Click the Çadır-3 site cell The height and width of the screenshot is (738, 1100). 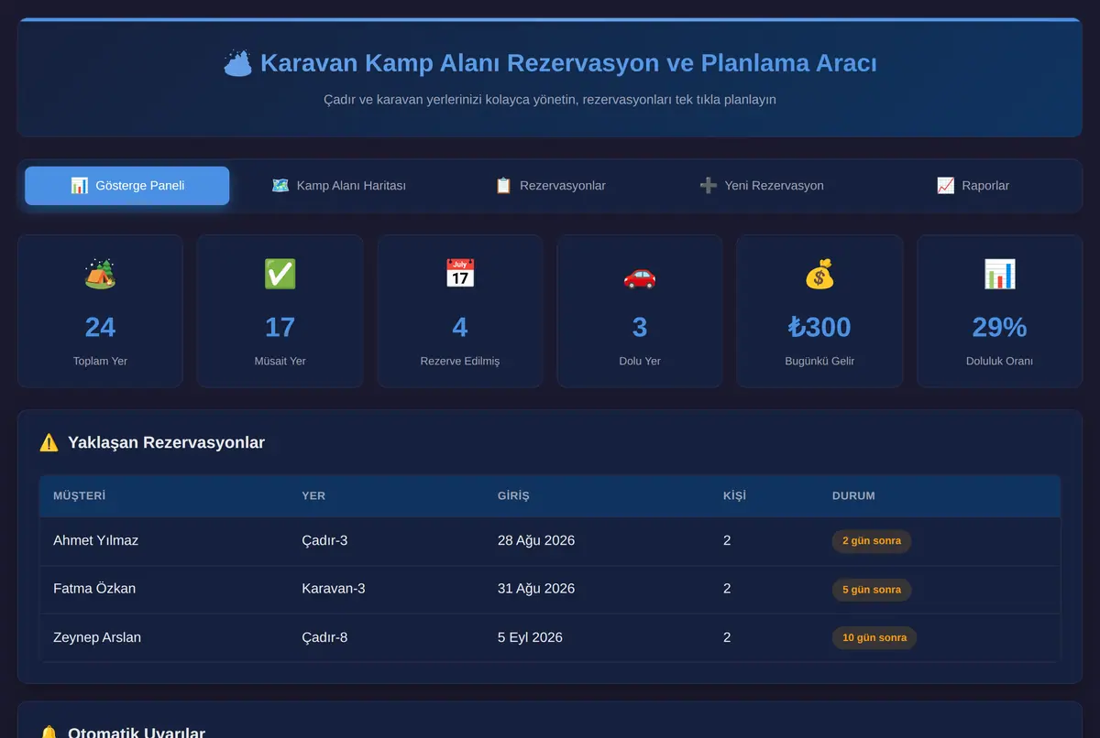coord(324,540)
